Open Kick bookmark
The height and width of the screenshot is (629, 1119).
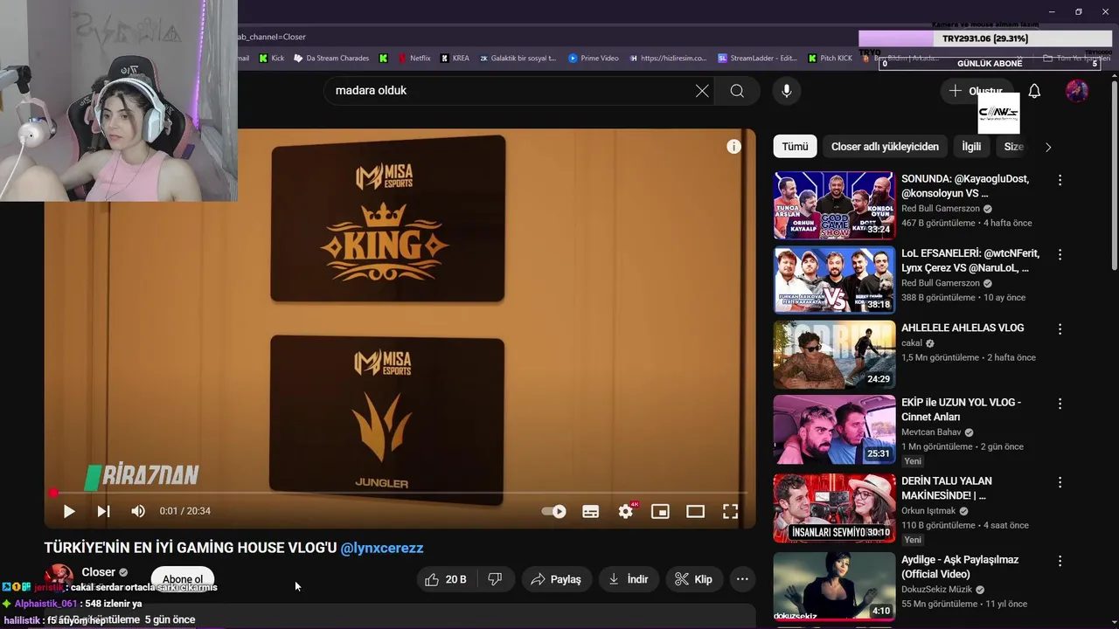coord(271,58)
